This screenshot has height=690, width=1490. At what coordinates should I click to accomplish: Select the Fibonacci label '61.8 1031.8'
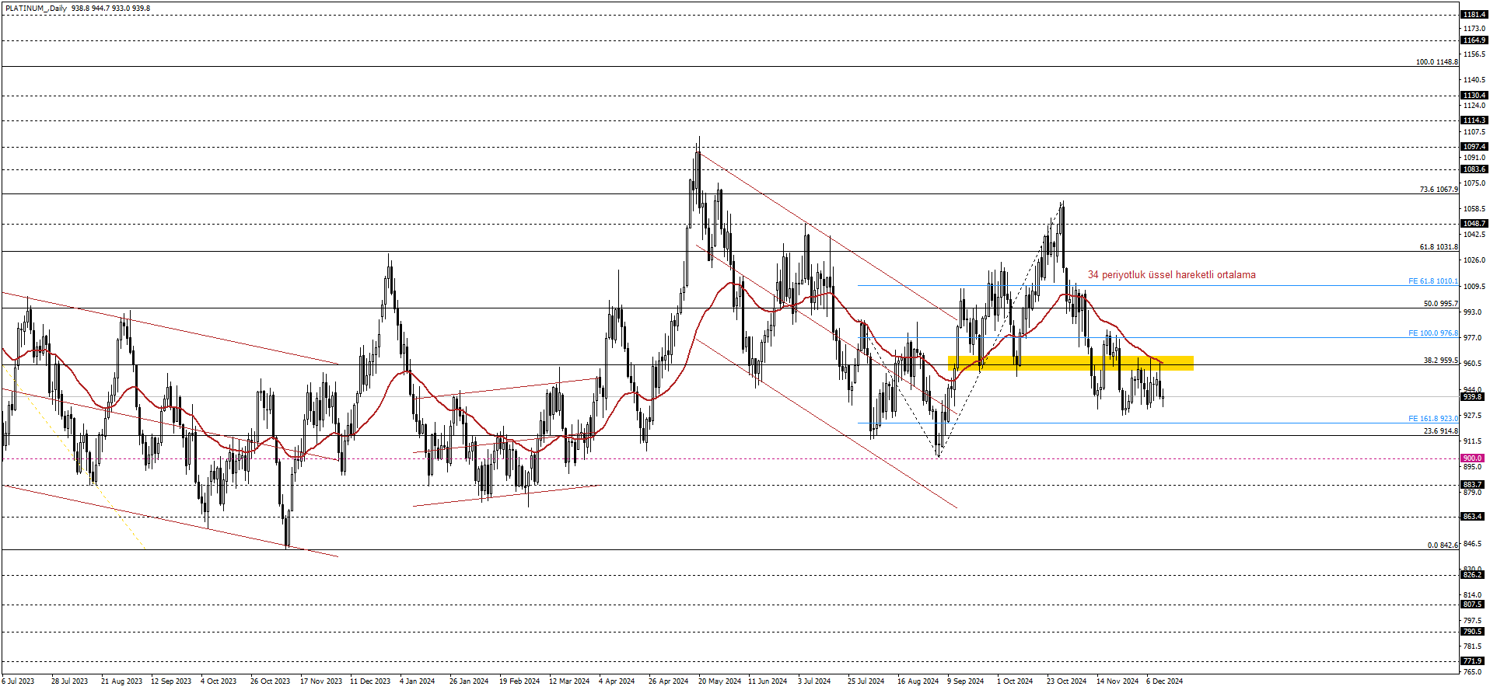pos(1439,247)
